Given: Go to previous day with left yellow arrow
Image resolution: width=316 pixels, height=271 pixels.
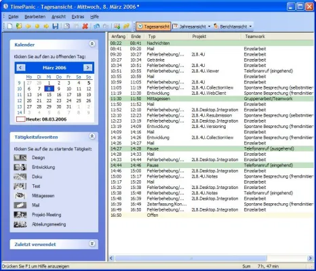Looking at the screenshot, I should click(x=28, y=26).
